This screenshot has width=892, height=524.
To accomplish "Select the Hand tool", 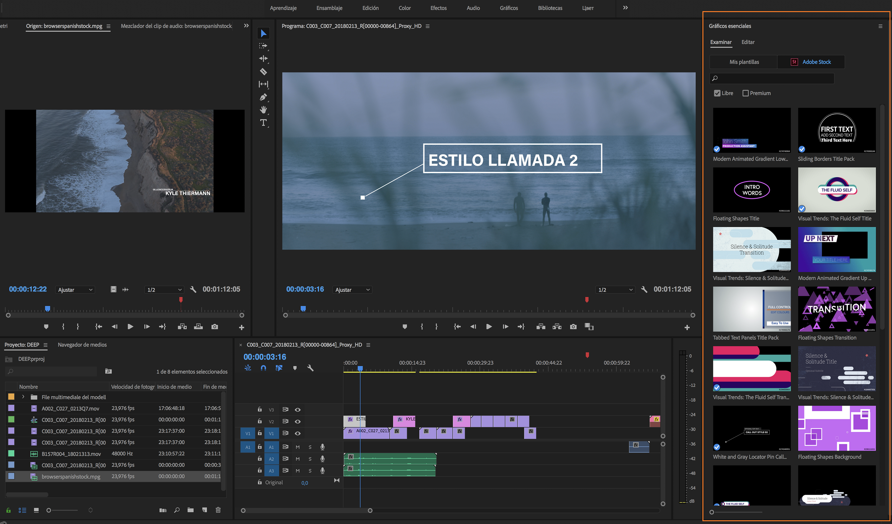I will coord(263,110).
